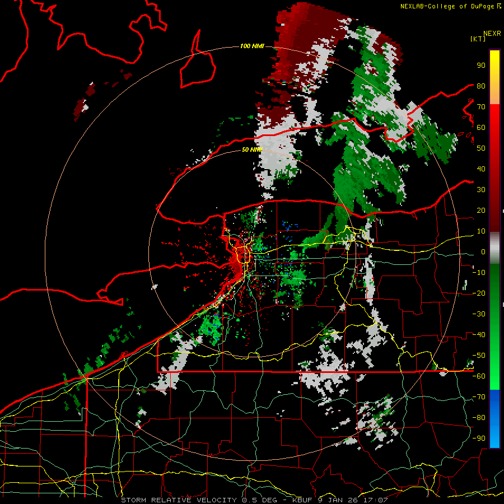Click the -90 label on velocity scale
504x504 pixels.
[479, 438]
